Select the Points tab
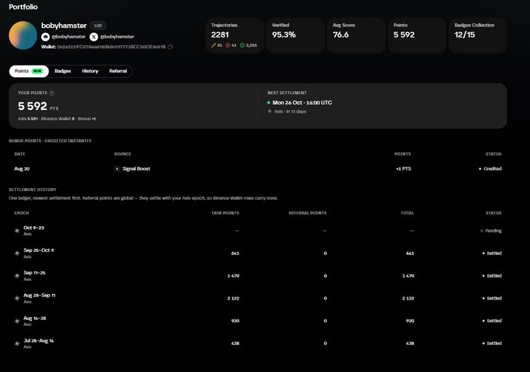This screenshot has width=530, height=372. coord(29,71)
